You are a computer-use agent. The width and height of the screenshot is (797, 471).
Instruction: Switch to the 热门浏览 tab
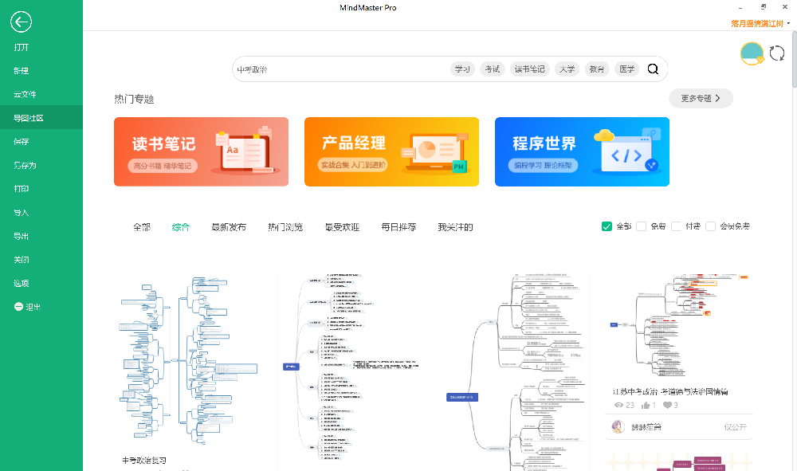tap(285, 227)
